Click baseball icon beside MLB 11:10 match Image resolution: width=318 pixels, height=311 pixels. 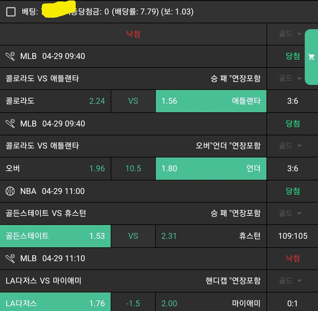point(10,259)
